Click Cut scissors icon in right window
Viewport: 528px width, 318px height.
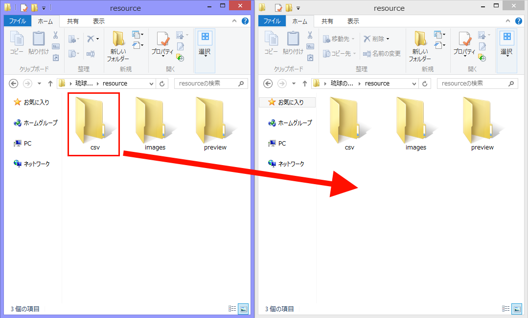tap(310, 35)
